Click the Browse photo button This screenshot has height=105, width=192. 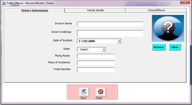(x=159, y=47)
